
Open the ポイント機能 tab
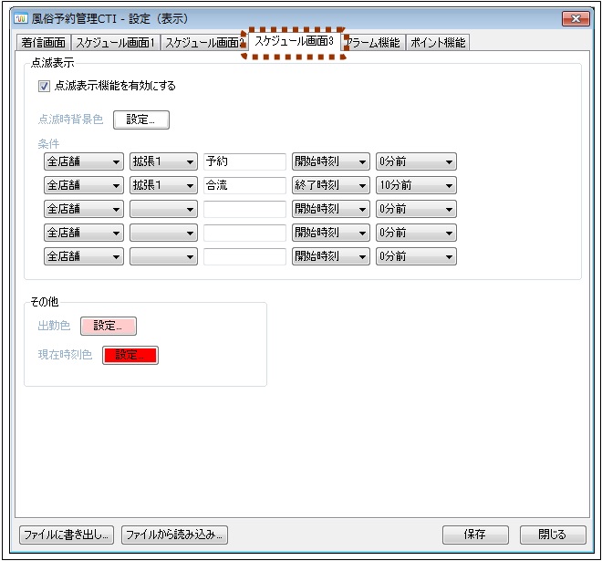click(438, 43)
